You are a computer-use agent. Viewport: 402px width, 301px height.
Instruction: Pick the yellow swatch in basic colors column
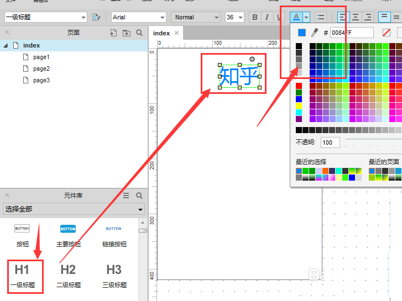pyautogui.click(x=299, y=106)
